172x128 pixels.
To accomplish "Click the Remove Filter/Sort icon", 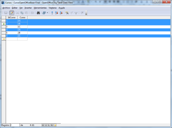I will point(82,13).
